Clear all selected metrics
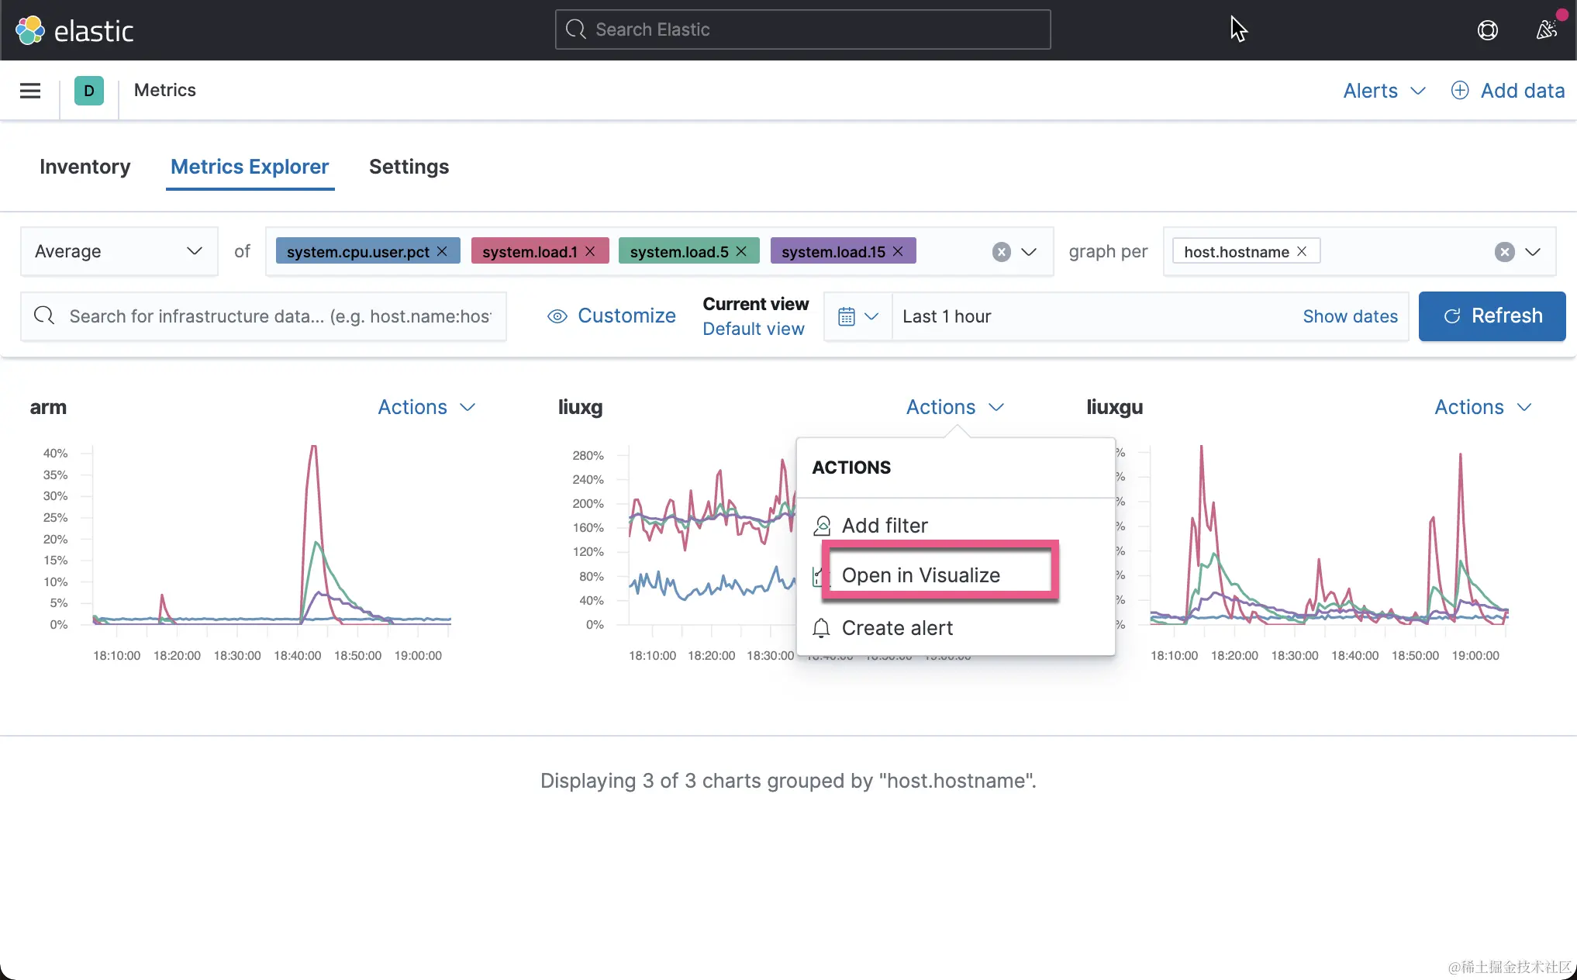Image resolution: width=1577 pixels, height=980 pixels. tap(1001, 252)
